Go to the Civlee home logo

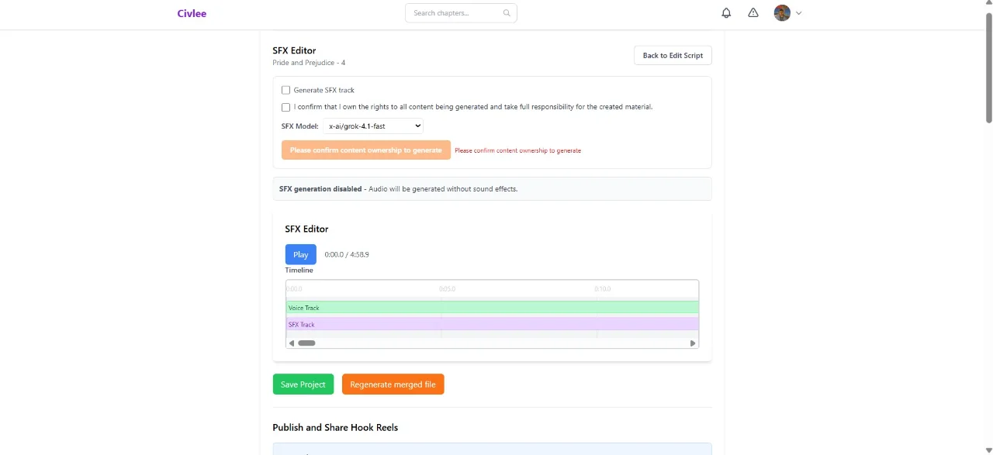point(192,13)
